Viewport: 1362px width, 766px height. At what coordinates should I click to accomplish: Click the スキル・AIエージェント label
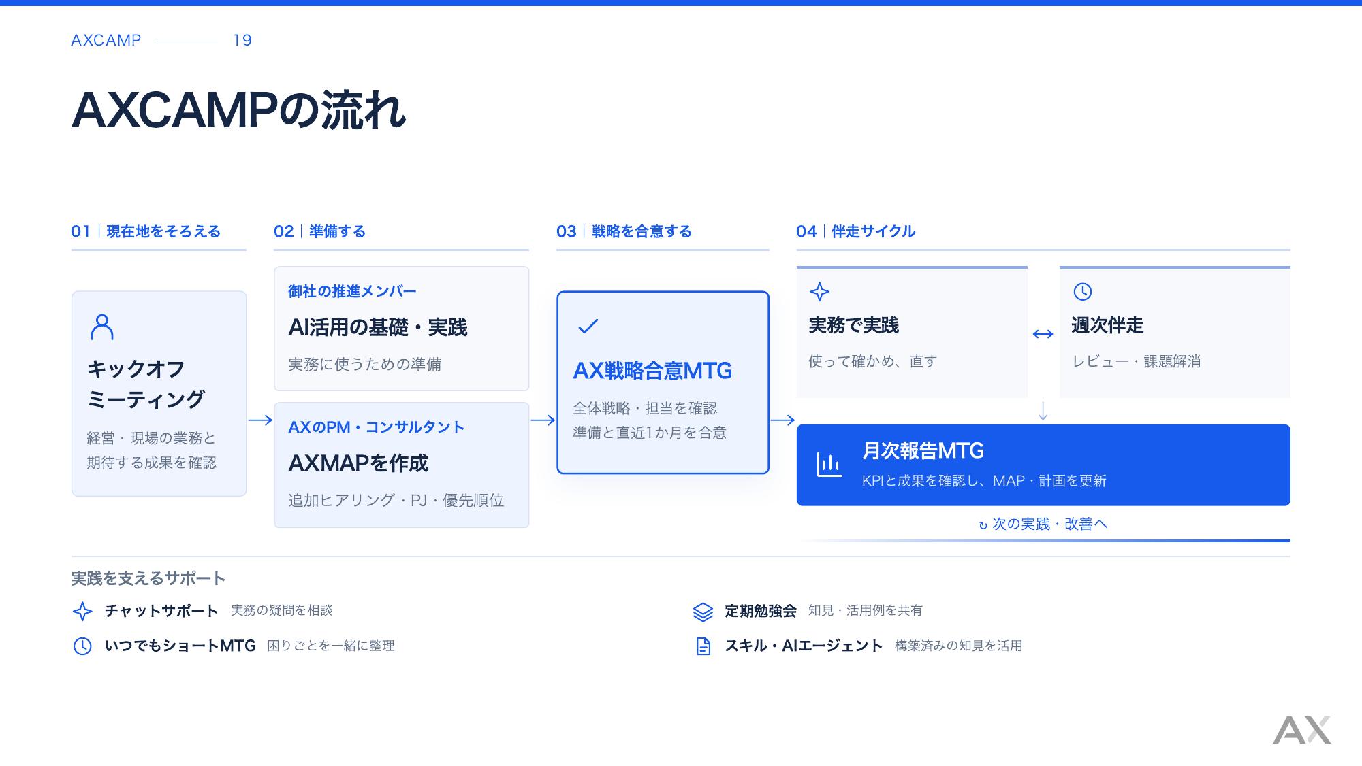click(x=804, y=646)
